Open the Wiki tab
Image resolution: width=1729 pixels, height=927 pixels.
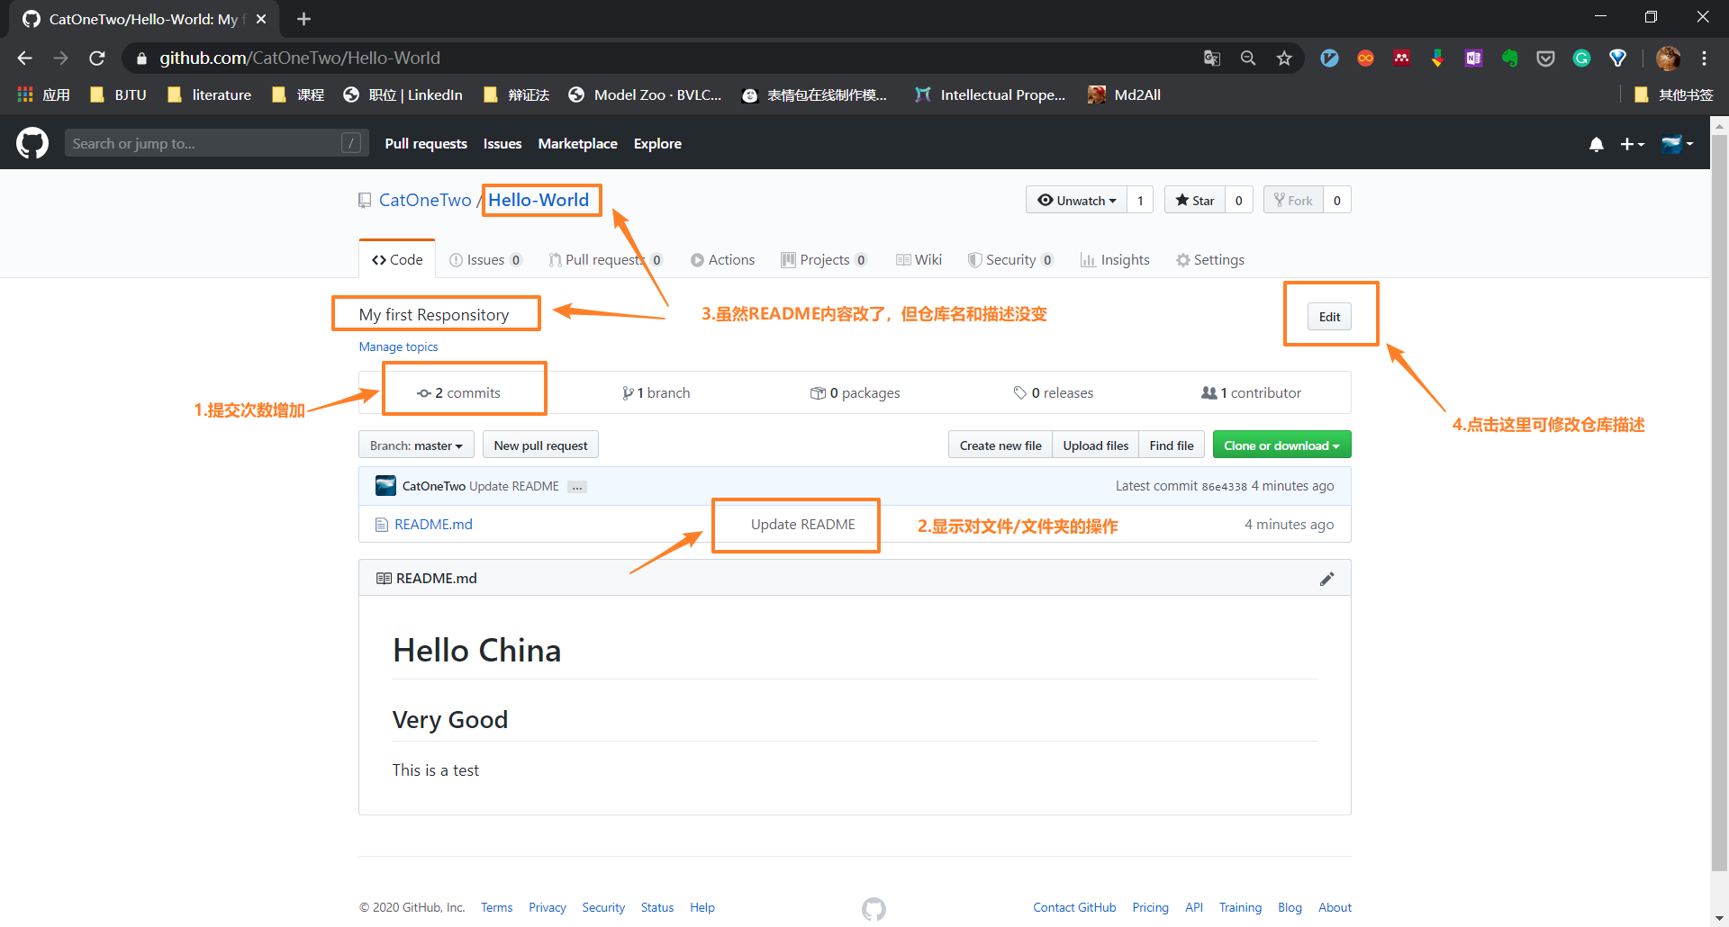click(919, 259)
